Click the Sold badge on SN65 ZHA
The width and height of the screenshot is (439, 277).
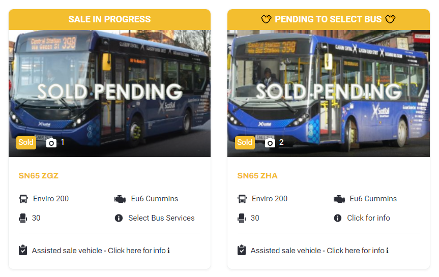(245, 142)
